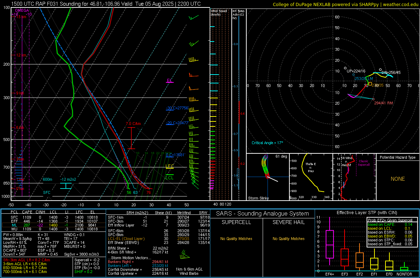Click the PW = 0.88in value
Image resolution: width=420 pixels, height=278 pixels.
13,235
